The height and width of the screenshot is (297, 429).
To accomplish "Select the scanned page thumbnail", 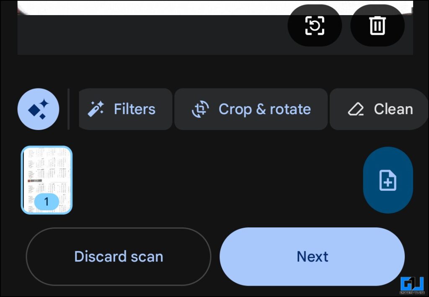I will coord(47,180).
